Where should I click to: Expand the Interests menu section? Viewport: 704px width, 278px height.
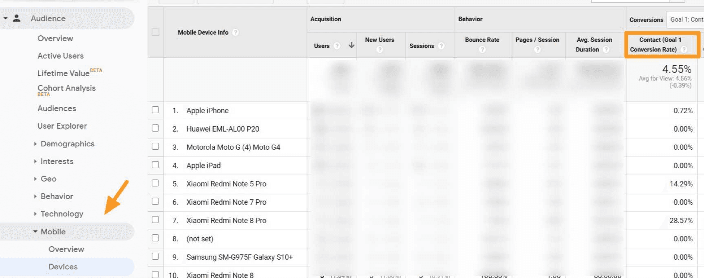pyautogui.click(x=35, y=161)
